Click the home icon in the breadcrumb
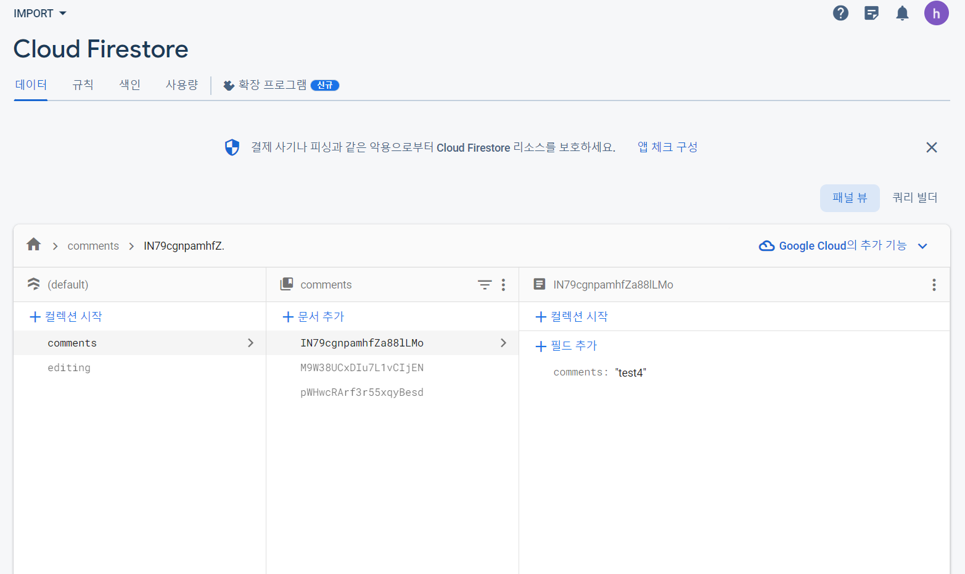Viewport: 965px width, 574px height. pos(33,245)
